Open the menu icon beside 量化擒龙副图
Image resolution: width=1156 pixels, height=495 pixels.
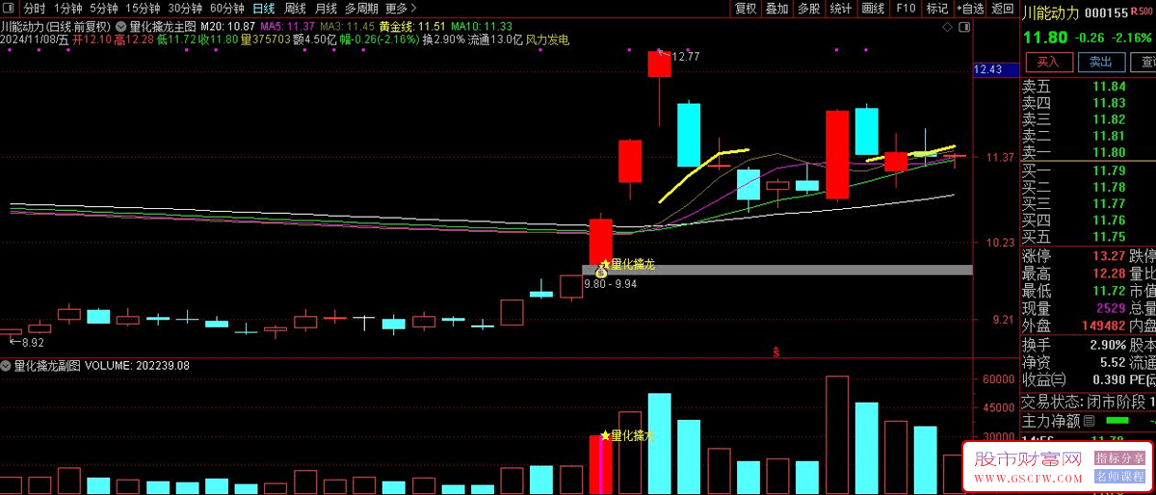(7, 366)
